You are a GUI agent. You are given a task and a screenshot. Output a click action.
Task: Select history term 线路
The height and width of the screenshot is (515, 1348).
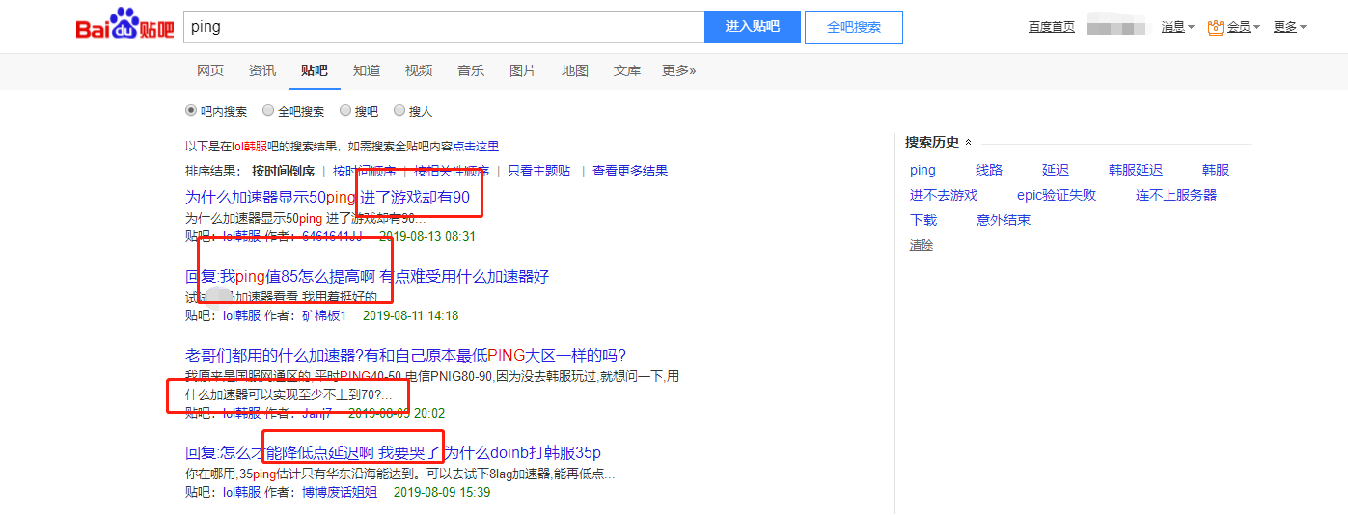tap(989, 170)
